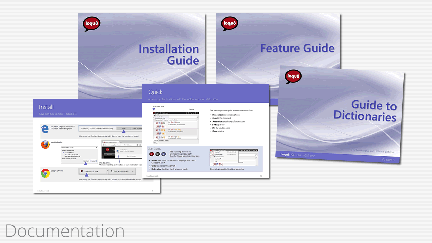
Task: Click the Install page heading
Action: pos(46,107)
